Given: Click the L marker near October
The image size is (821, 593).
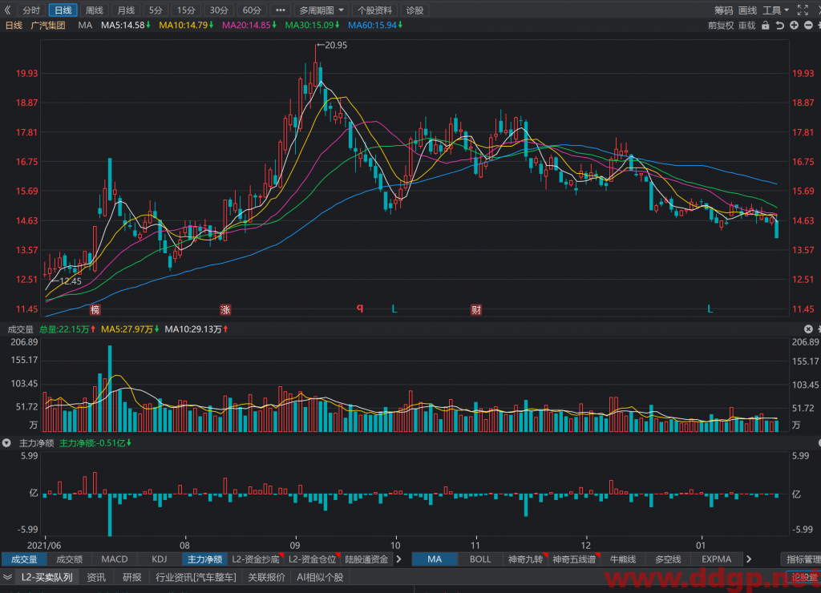Looking at the screenshot, I should [394, 309].
